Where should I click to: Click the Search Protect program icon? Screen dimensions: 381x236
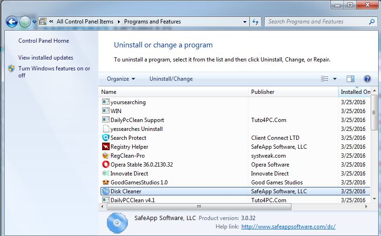[105, 138]
